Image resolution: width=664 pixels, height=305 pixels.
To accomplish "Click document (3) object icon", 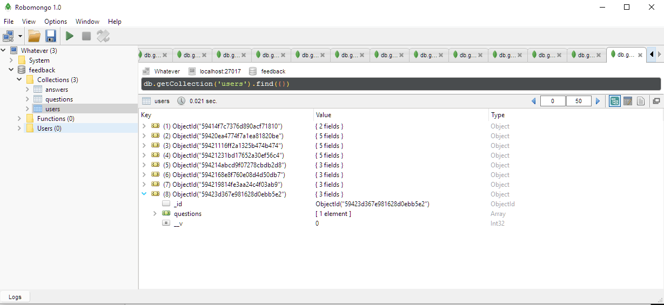I will pyautogui.click(x=155, y=146).
